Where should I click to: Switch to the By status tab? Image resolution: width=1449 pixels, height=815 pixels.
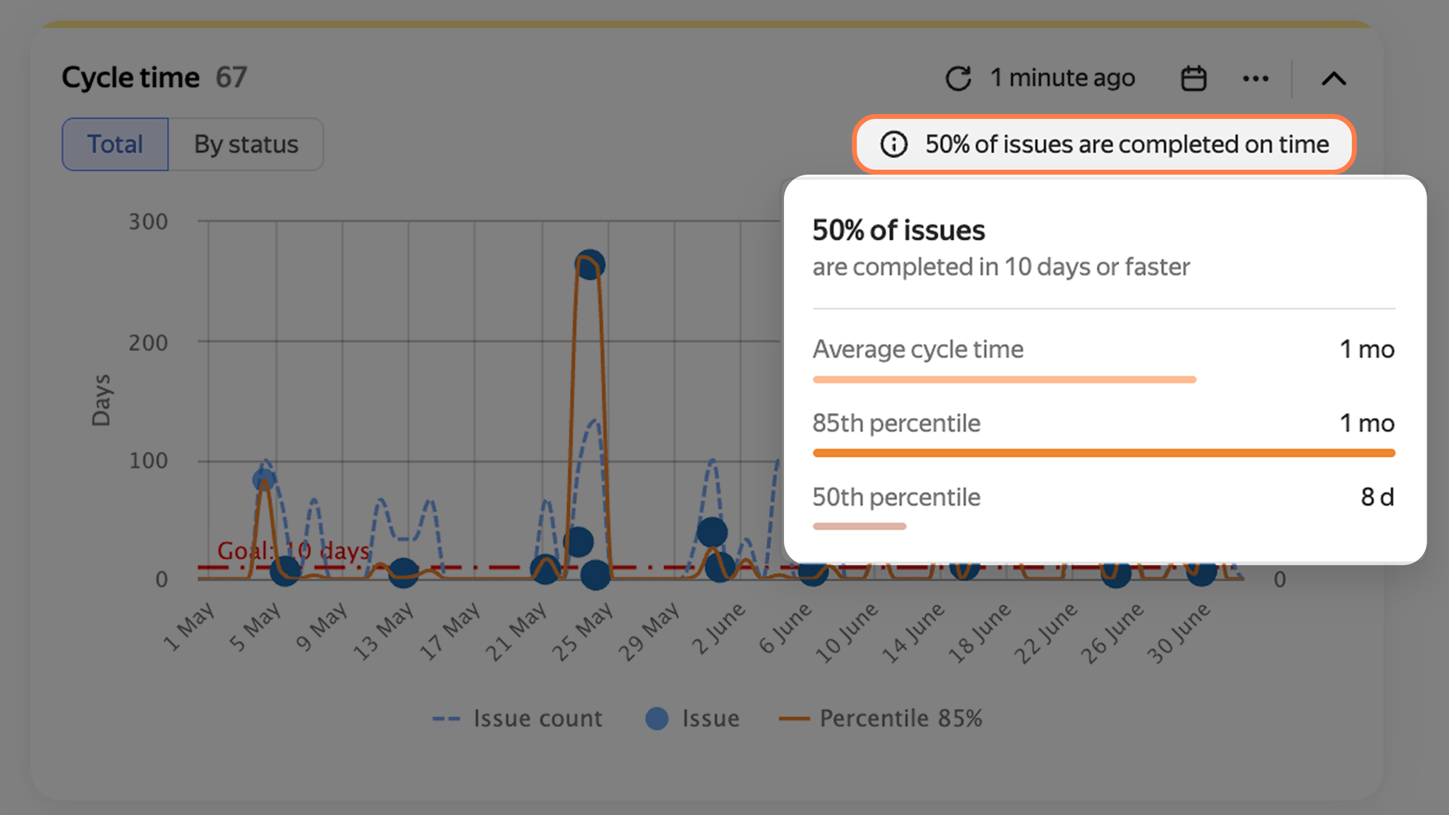pyautogui.click(x=246, y=144)
